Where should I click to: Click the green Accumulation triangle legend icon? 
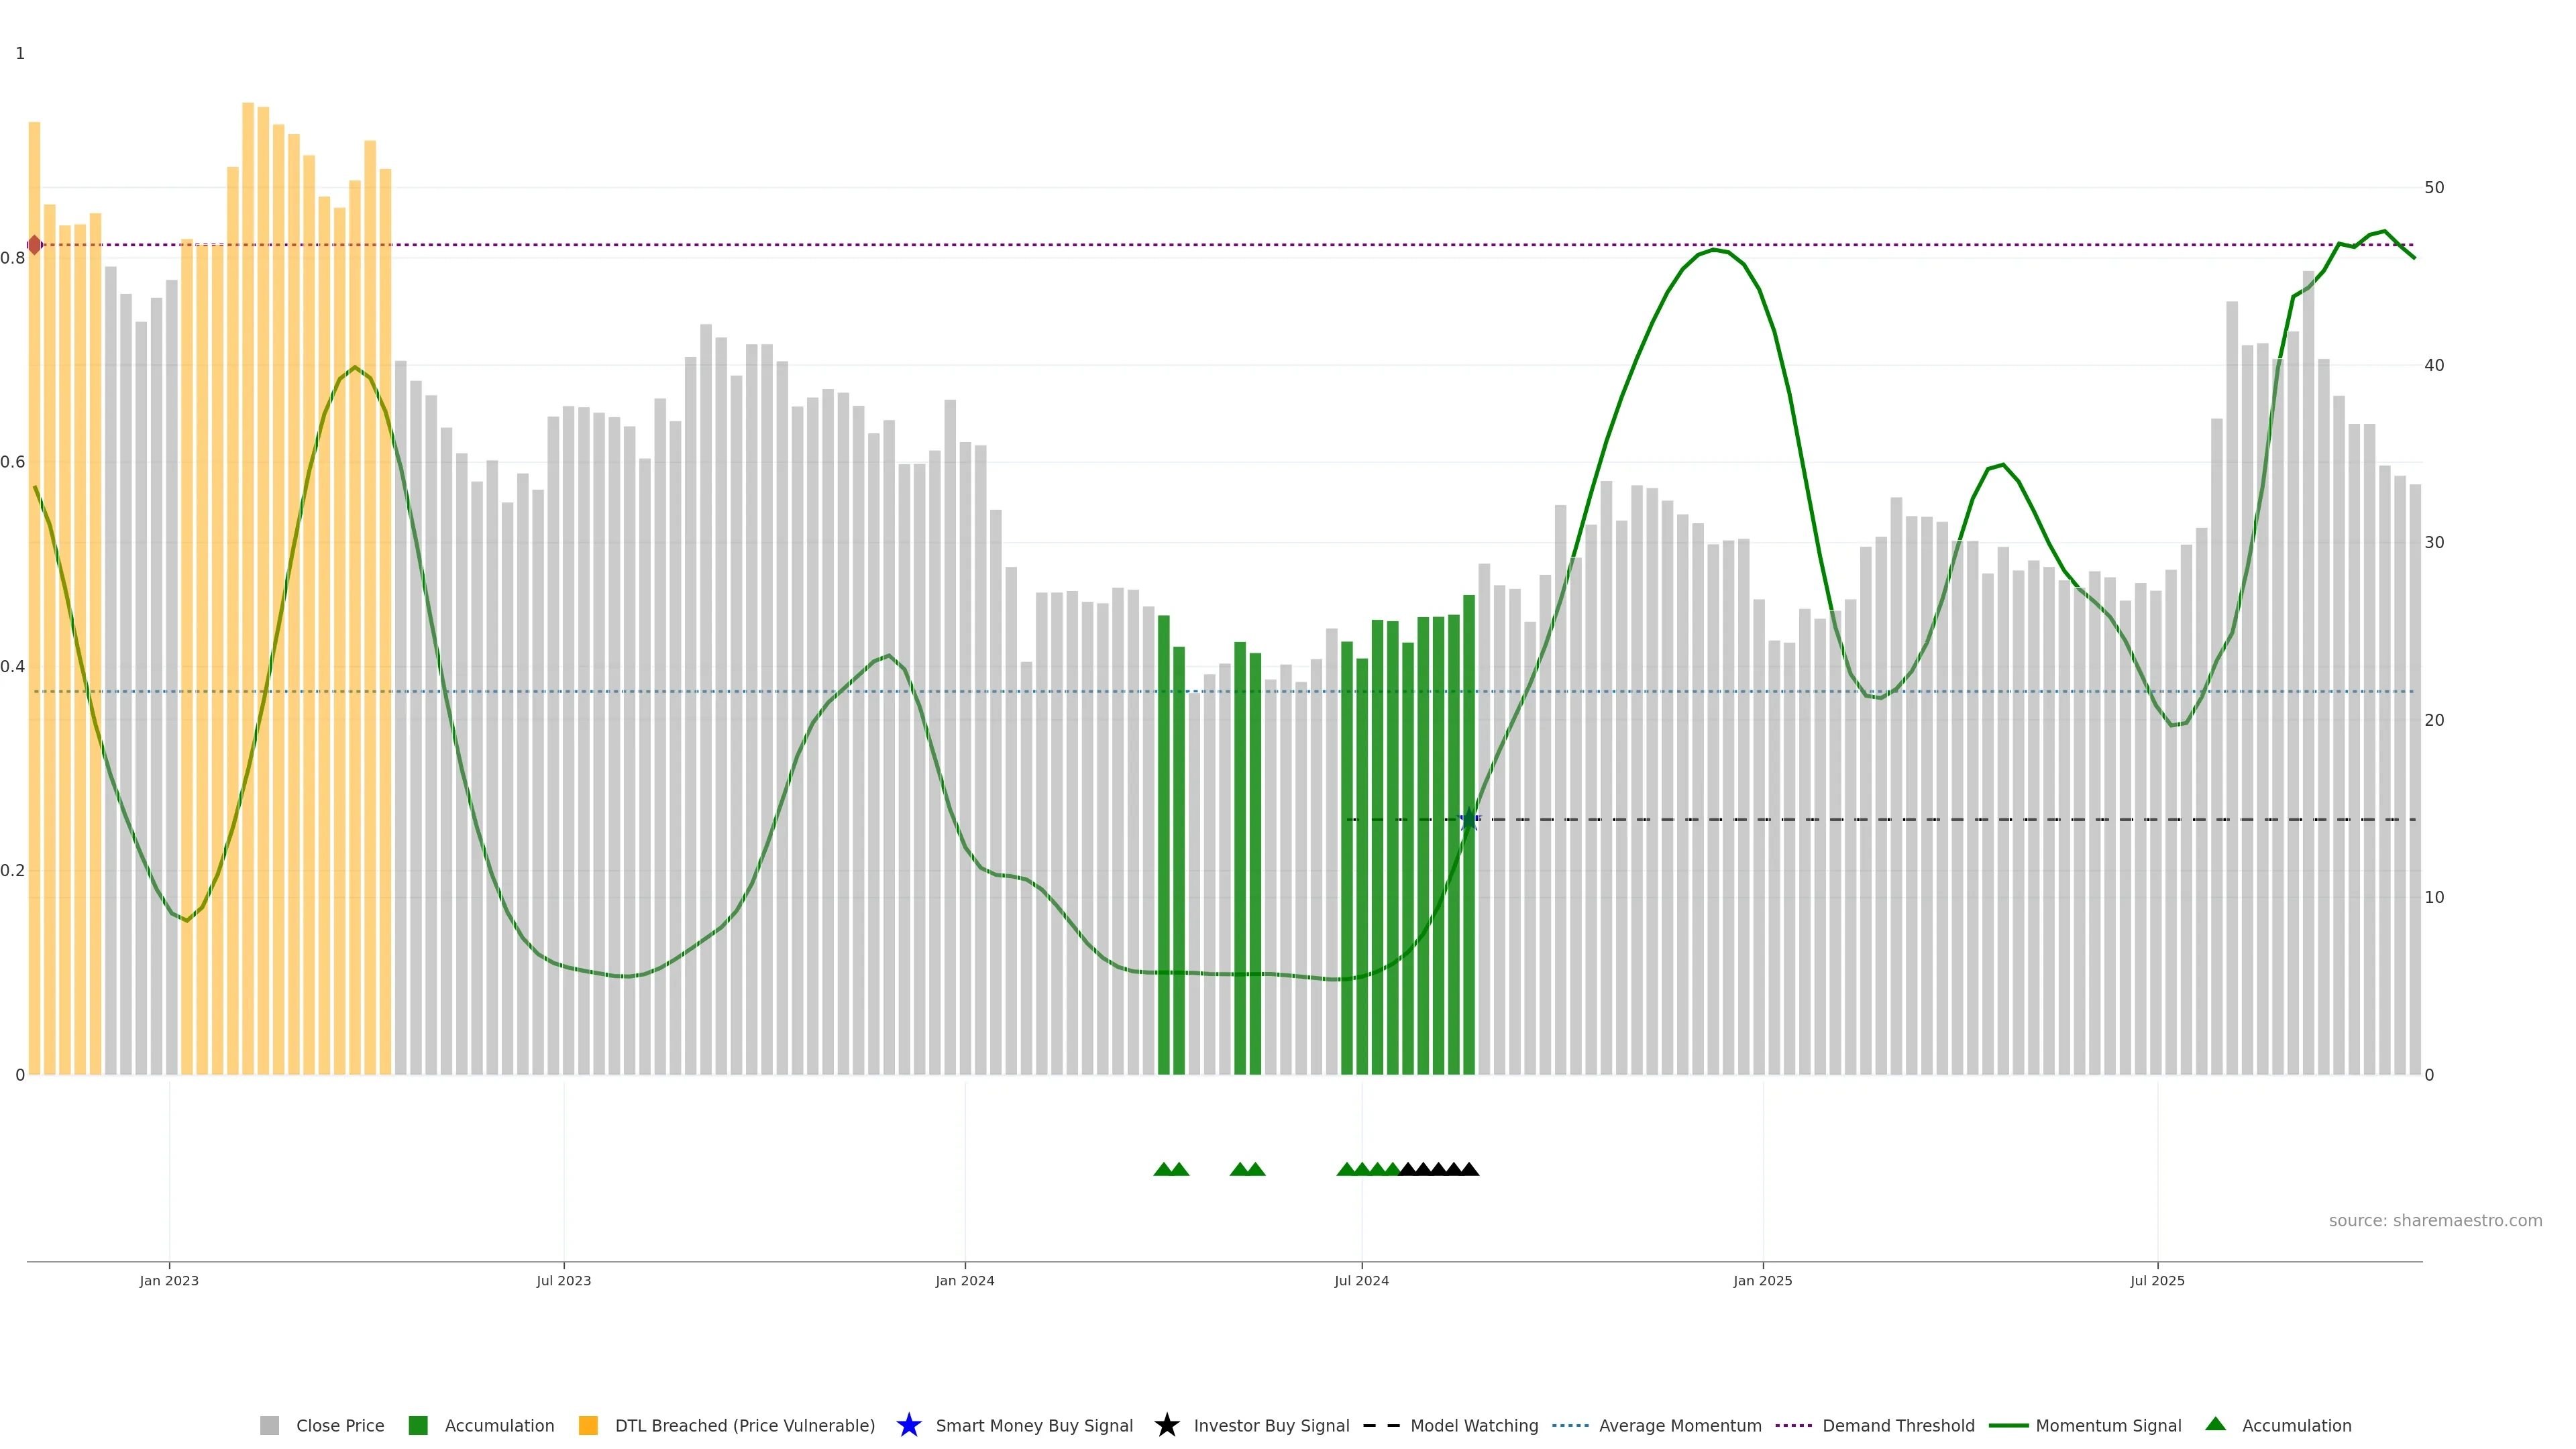coord(2215,1424)
